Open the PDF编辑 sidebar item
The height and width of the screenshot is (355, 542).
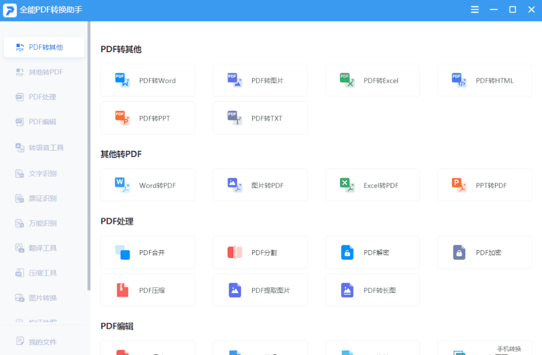pos(44,122)
